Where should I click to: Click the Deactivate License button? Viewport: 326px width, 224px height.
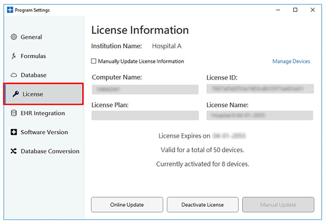(202, 205)
